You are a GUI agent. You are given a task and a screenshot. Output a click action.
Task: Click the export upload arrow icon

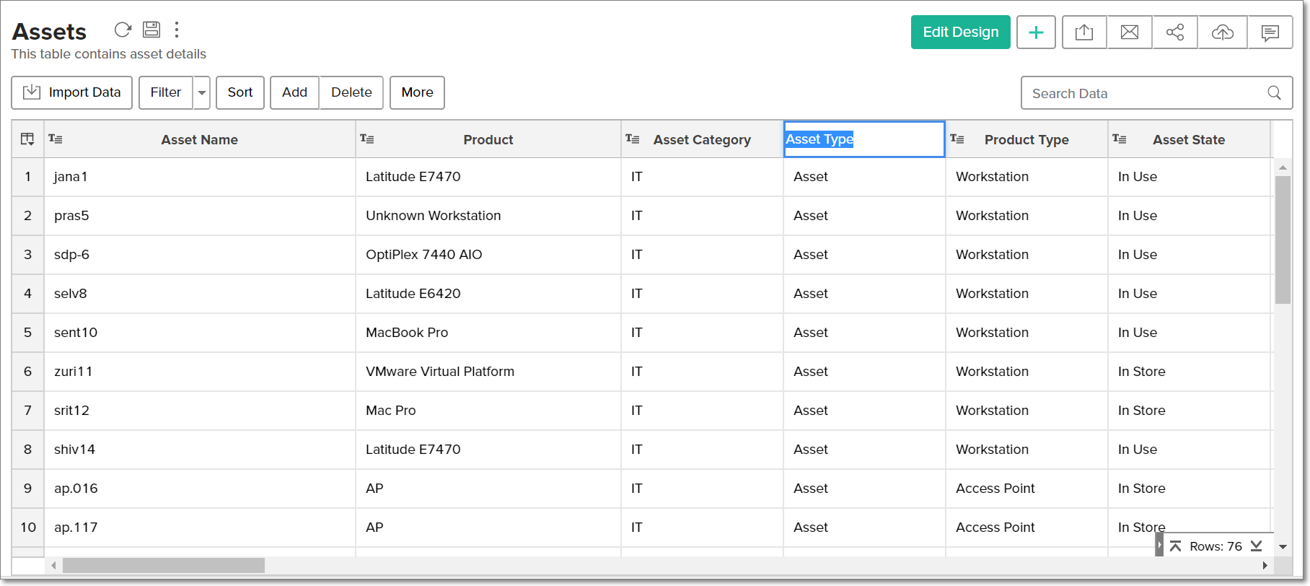coord(1084,32)
